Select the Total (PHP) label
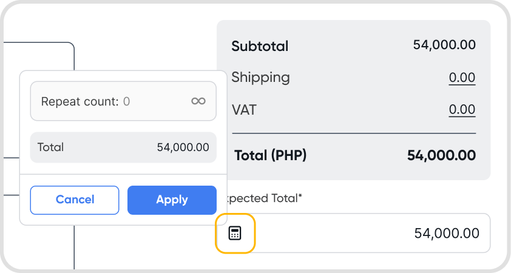Screen dimensions: 511x273 270,155
